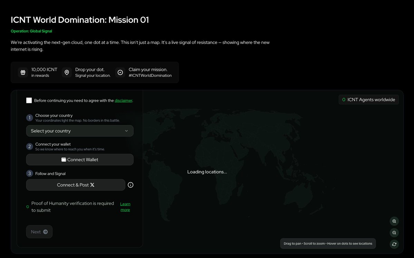The width and height of the screenshot is (414, 258).
Task: Click the Drop your dot text
Action: [90, 70]
